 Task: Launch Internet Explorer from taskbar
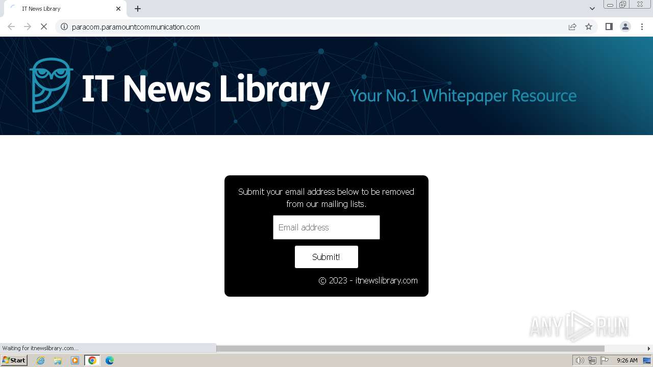(41, 360)
